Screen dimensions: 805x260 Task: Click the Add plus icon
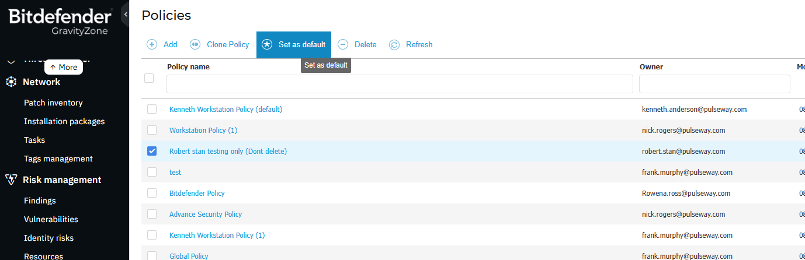pos(152,44)
